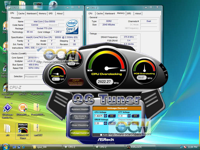The height and width of the screenshot is (150, 200).
Task: Toggle the OFF auto run at Windows start switch
Action: pyautogui.click(x=76, y=82)
